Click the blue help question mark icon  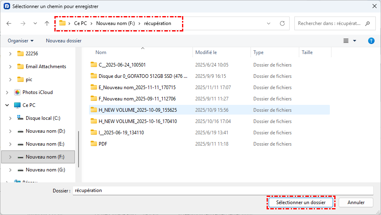(371, 41)
